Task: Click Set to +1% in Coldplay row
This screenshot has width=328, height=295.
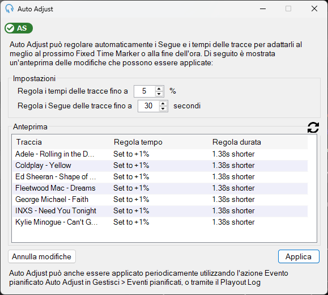Action: (x=131, y=165)
